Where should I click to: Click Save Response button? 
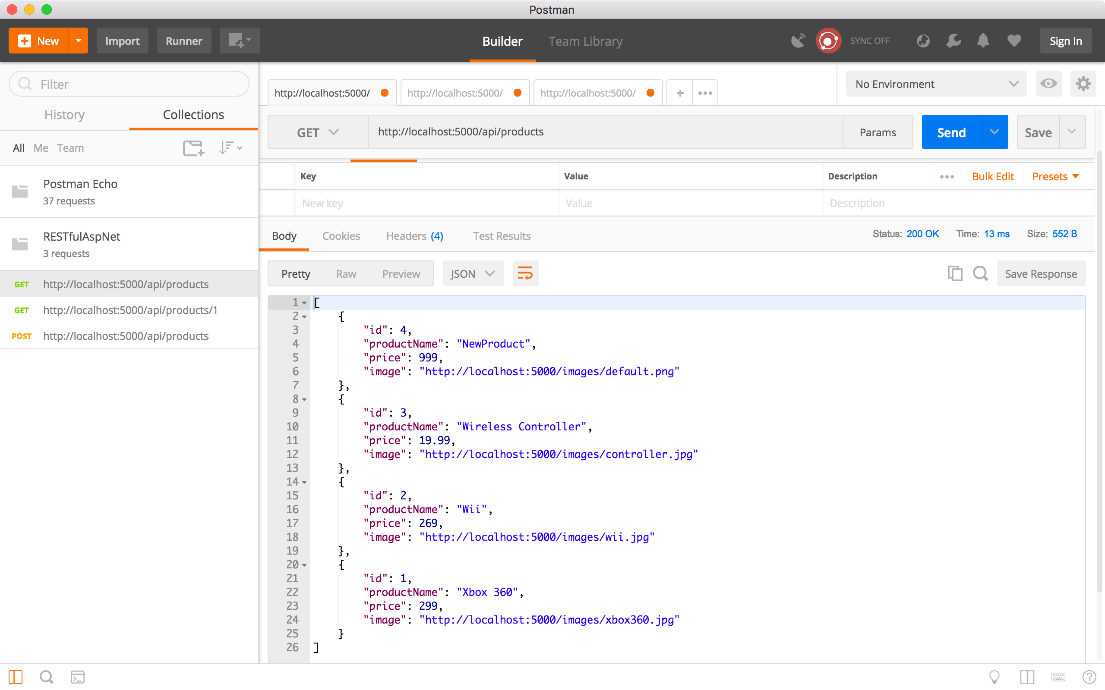point(1041,273)
